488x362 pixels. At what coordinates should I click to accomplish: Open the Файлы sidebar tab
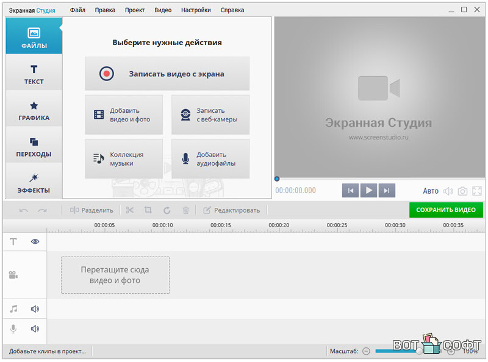pos(34,35)
